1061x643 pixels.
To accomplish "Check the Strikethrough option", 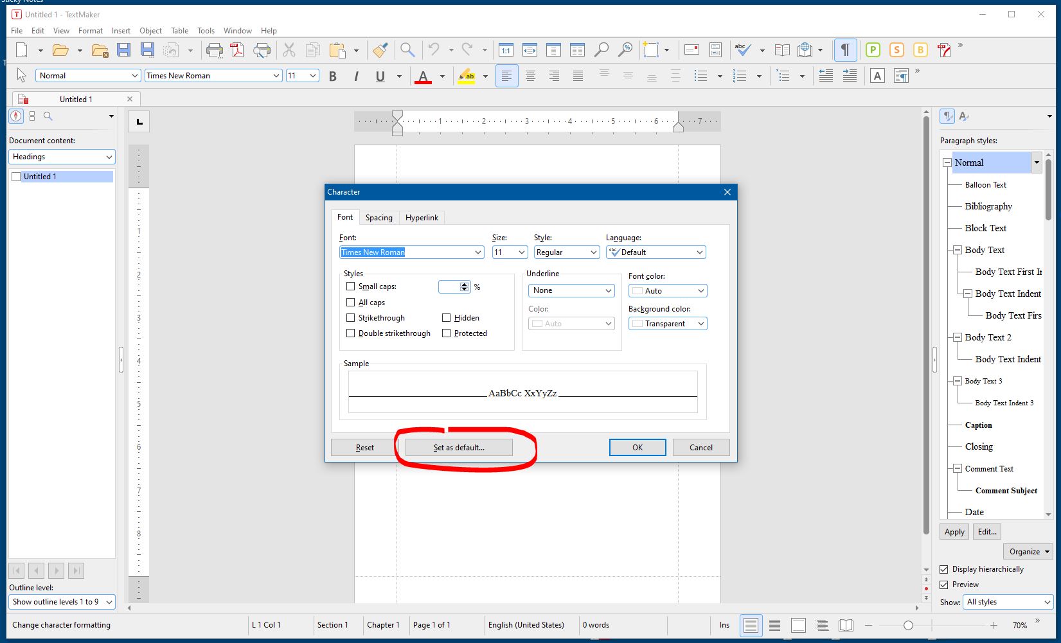I will pos(350,318).
